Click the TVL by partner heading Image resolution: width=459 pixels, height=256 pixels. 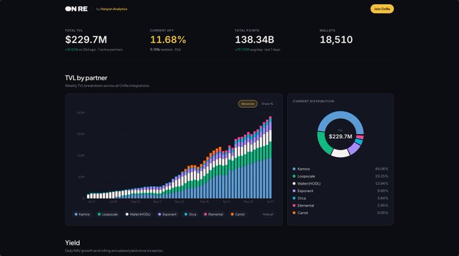pyautogui.click(x=86, y=78)
